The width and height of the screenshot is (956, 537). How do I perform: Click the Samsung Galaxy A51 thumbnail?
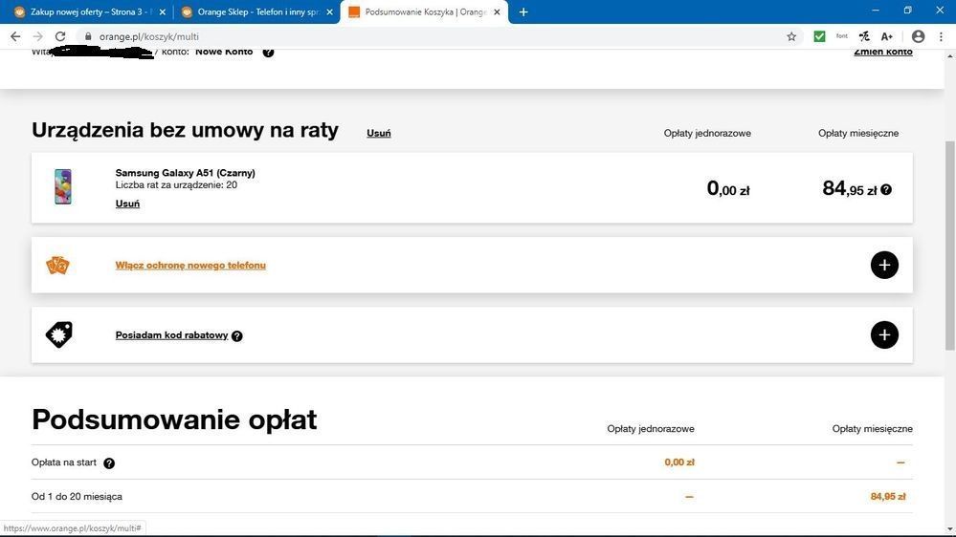63,186
